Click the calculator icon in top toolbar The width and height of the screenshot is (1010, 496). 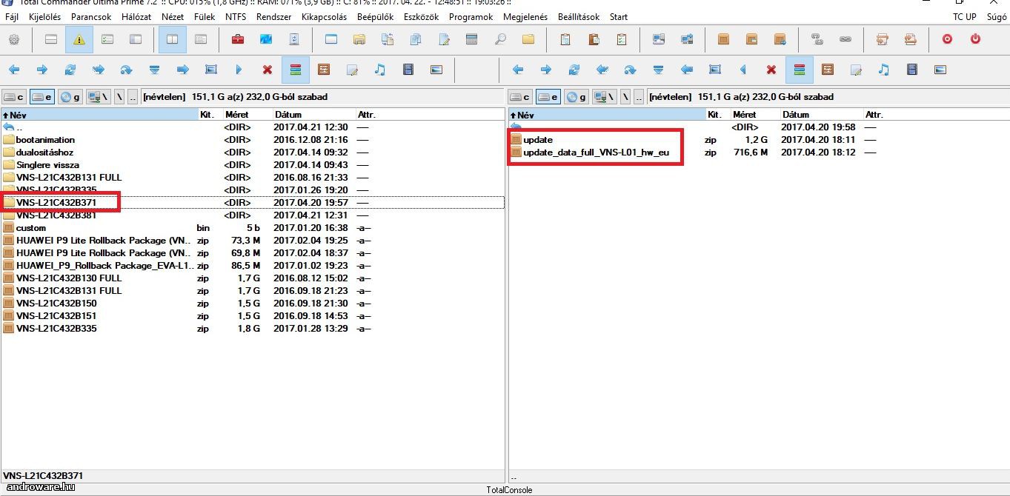[472, 40]
